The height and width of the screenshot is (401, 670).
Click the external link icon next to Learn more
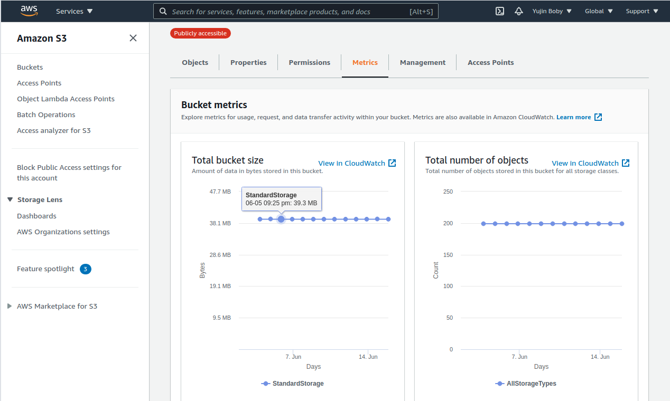click(x=598, y=117)
